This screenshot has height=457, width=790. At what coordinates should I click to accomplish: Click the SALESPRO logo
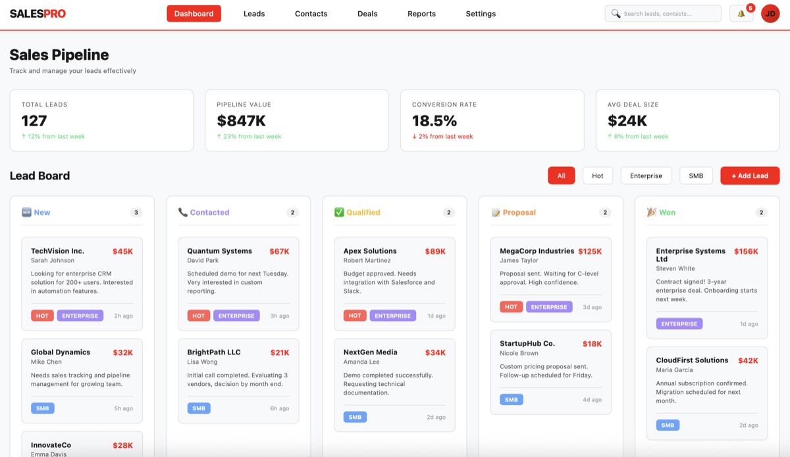tap(38, 13)
